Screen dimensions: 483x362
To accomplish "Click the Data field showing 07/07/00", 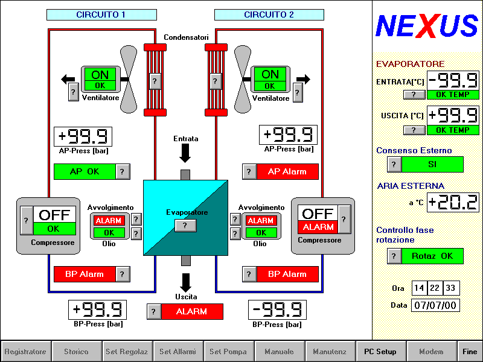I will tap(436, 305).
